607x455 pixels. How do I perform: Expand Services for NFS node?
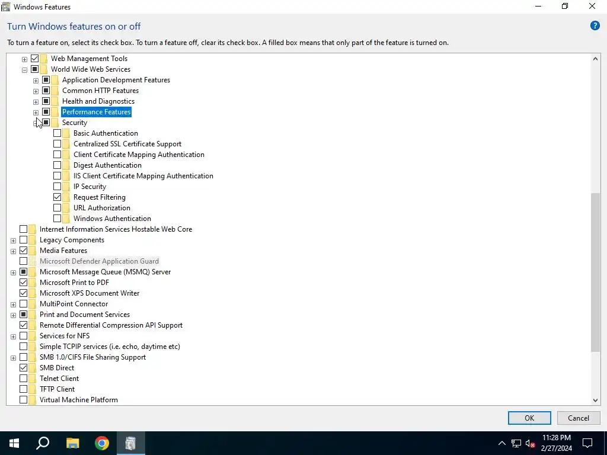(x=13, y=337)
